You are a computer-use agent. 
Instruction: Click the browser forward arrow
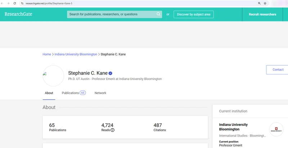click(8, 3)
